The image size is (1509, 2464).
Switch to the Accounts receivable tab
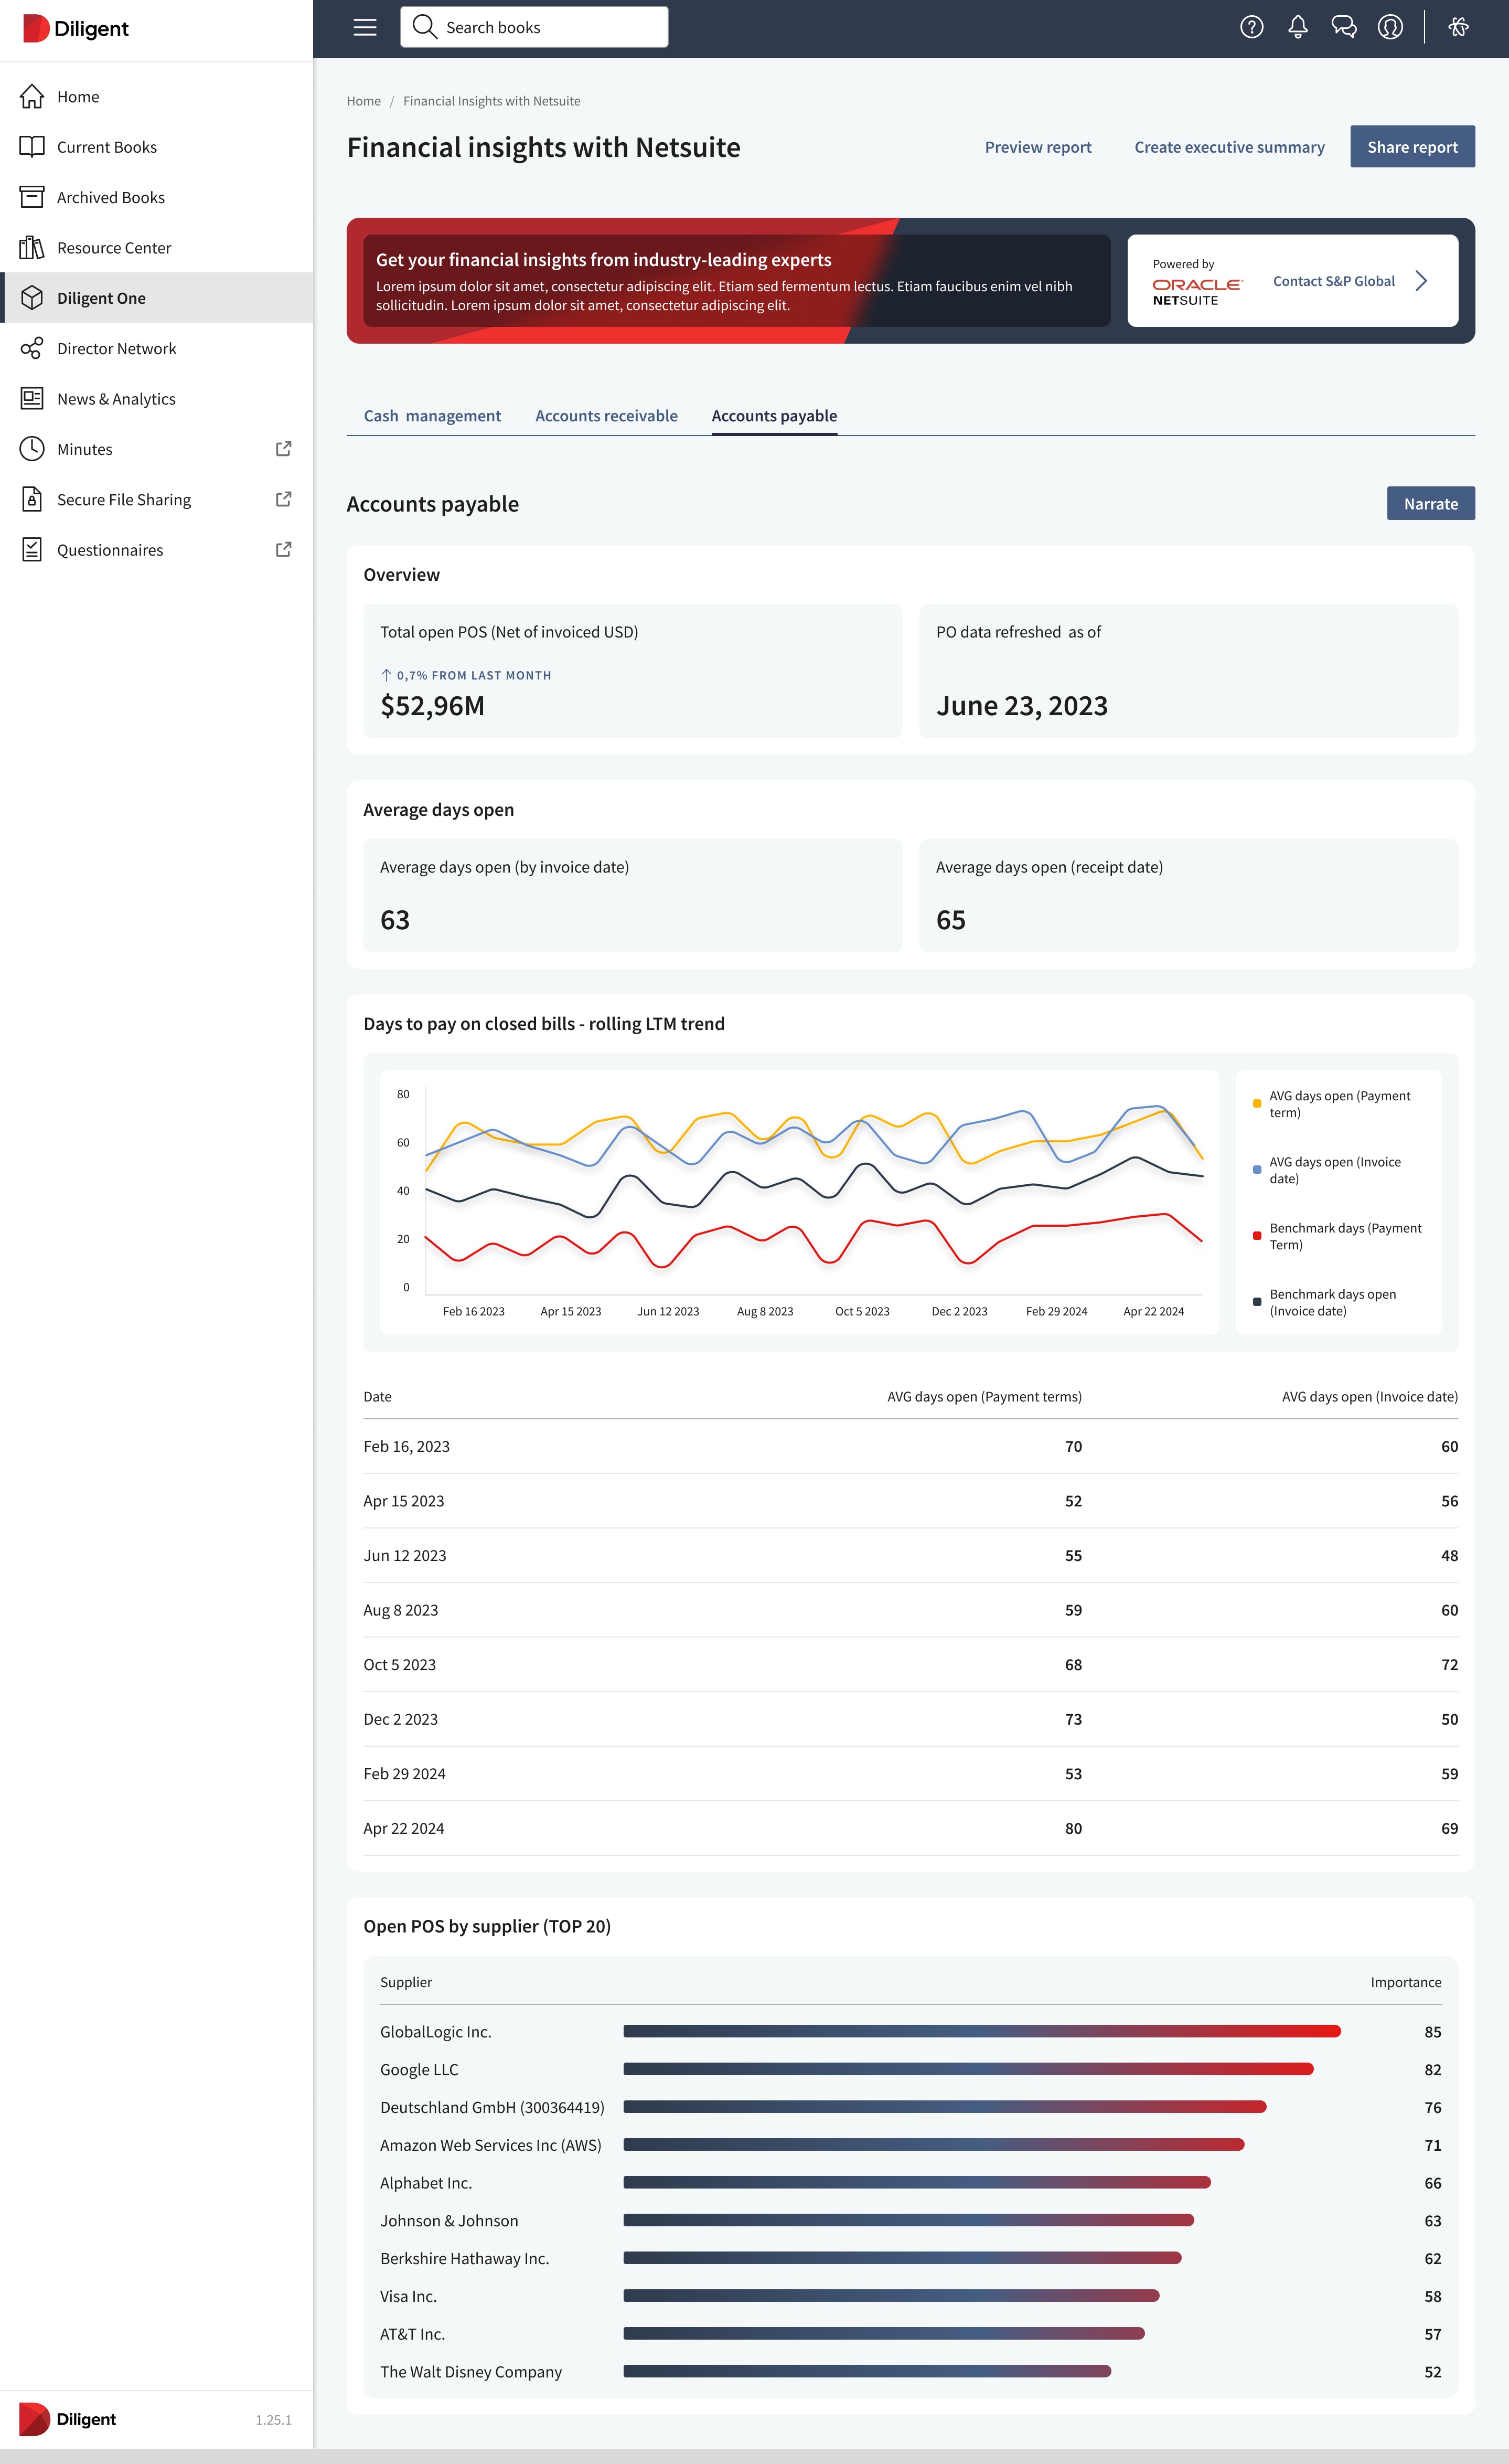(606, 416)
